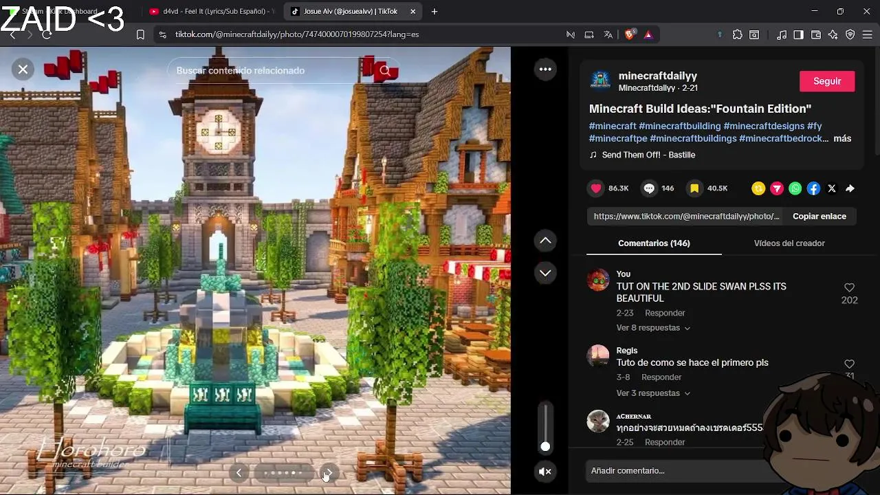Select the post URL text field

click(x=686, y=217)
